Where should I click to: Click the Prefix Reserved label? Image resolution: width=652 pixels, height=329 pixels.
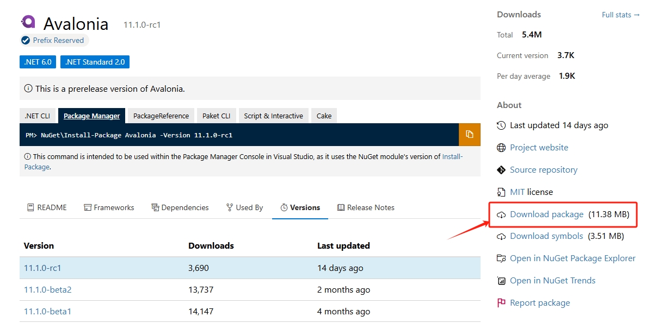[58, 40]
